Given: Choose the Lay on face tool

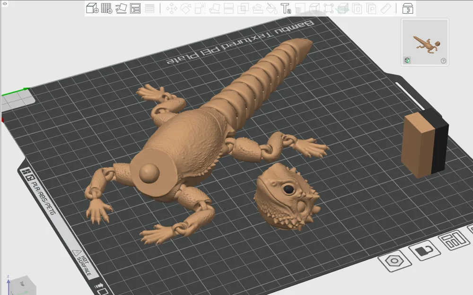Looking at the screenshot, I should click(214, 9).
